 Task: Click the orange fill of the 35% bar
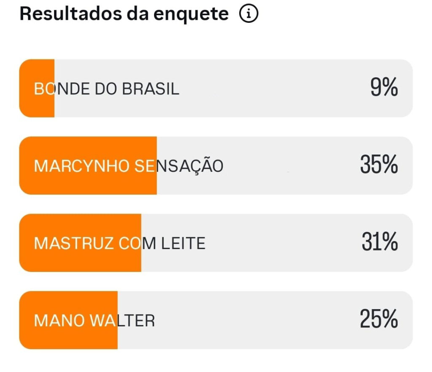[89, 184]
